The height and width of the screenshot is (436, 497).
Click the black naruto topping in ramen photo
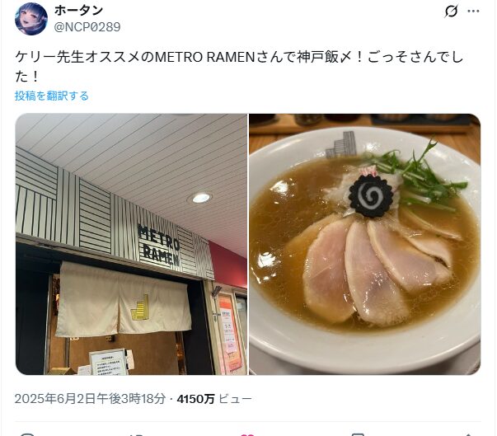click(x=371, y=195)
